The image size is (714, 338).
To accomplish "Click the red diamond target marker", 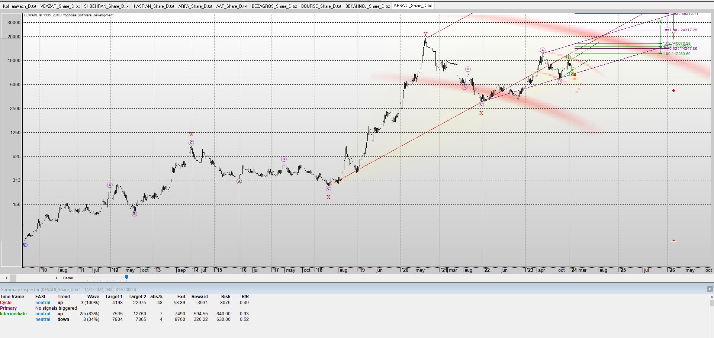I will coord(673,91).
